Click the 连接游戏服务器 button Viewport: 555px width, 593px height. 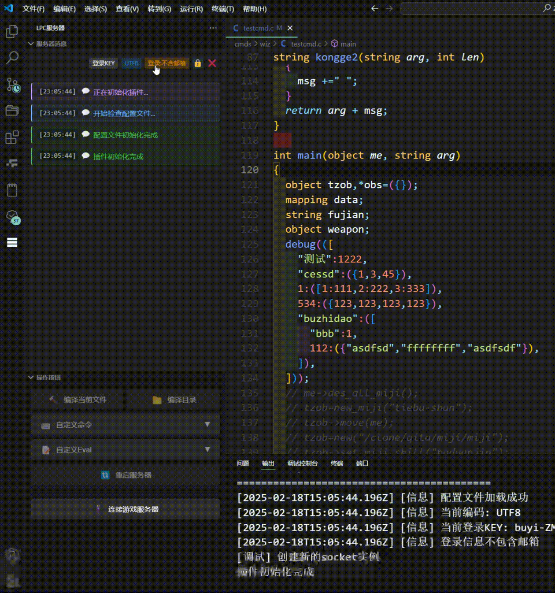point(126,509)
